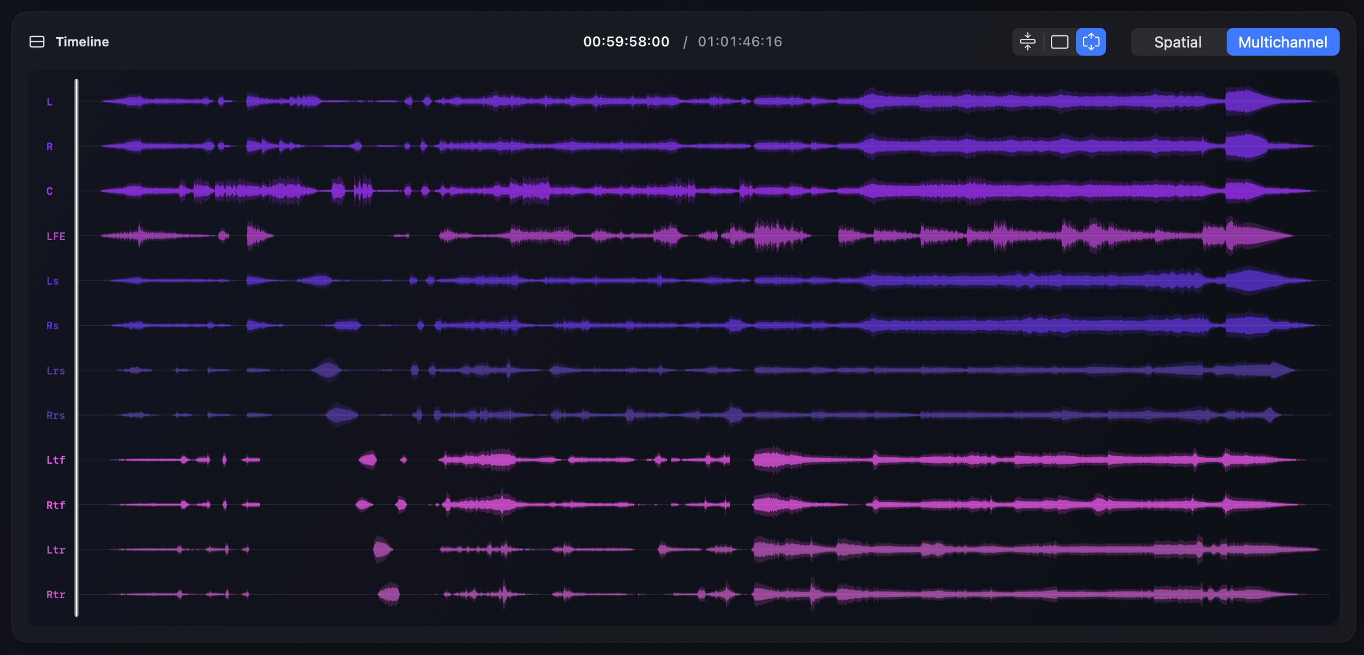1364x655 pixels.
Task: Select the shrink waveform height icon
Action: 1027,41
